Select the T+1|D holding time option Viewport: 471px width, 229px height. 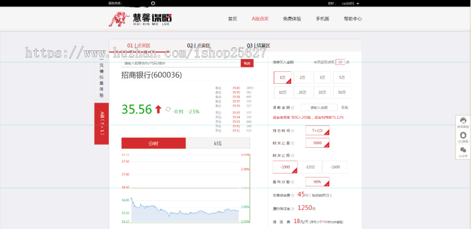[x=318, y=130]
